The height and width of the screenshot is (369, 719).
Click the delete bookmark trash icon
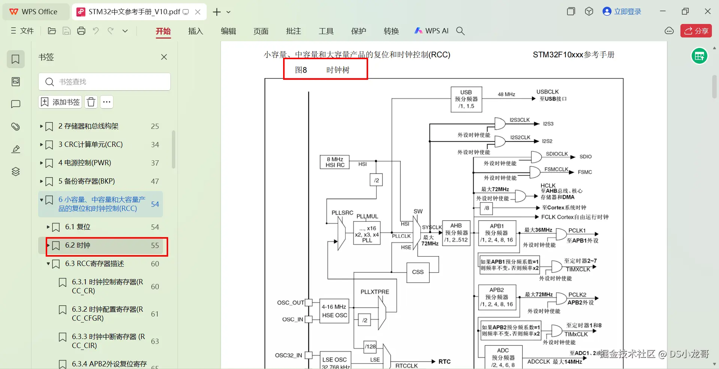point(91,102)
